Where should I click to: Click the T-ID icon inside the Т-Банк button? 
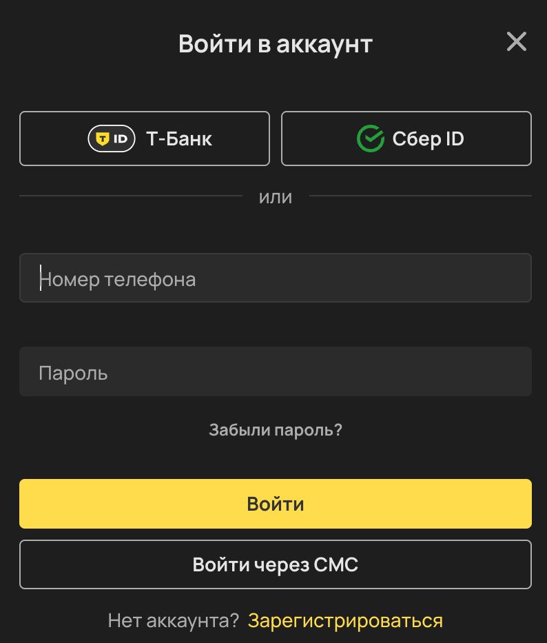[x=111, y=139]
